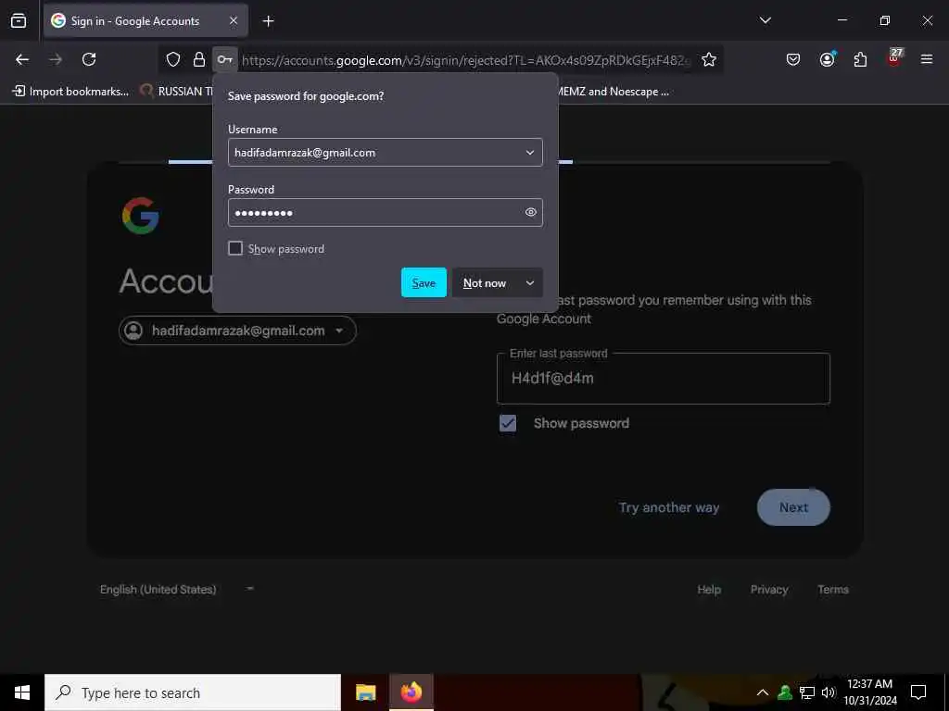Click the forward navigation arrow
The width and height of the screenshot is (949, 711).
(x=56, y=59)
